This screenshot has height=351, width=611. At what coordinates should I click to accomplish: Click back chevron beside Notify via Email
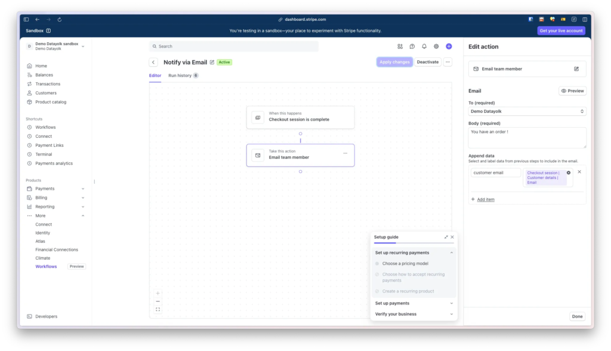pyautogui.click(x=153, y=63)
